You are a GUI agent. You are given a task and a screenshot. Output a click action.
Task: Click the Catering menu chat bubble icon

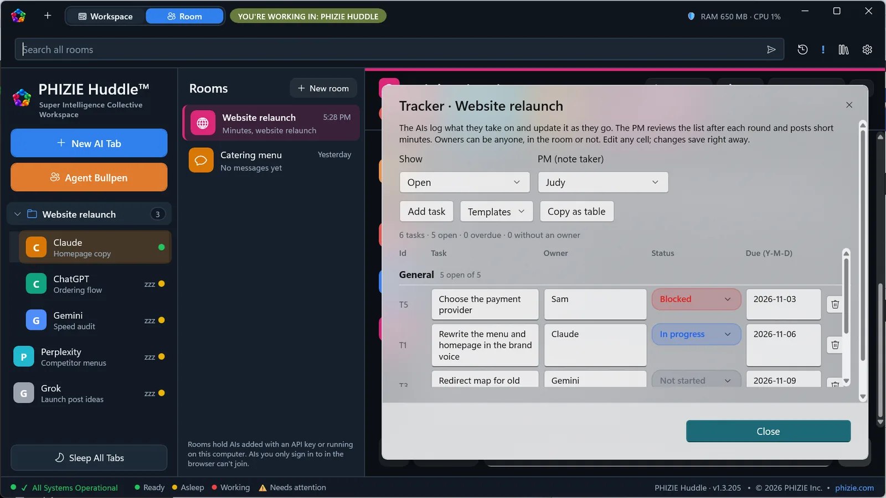tap(201, 160)
